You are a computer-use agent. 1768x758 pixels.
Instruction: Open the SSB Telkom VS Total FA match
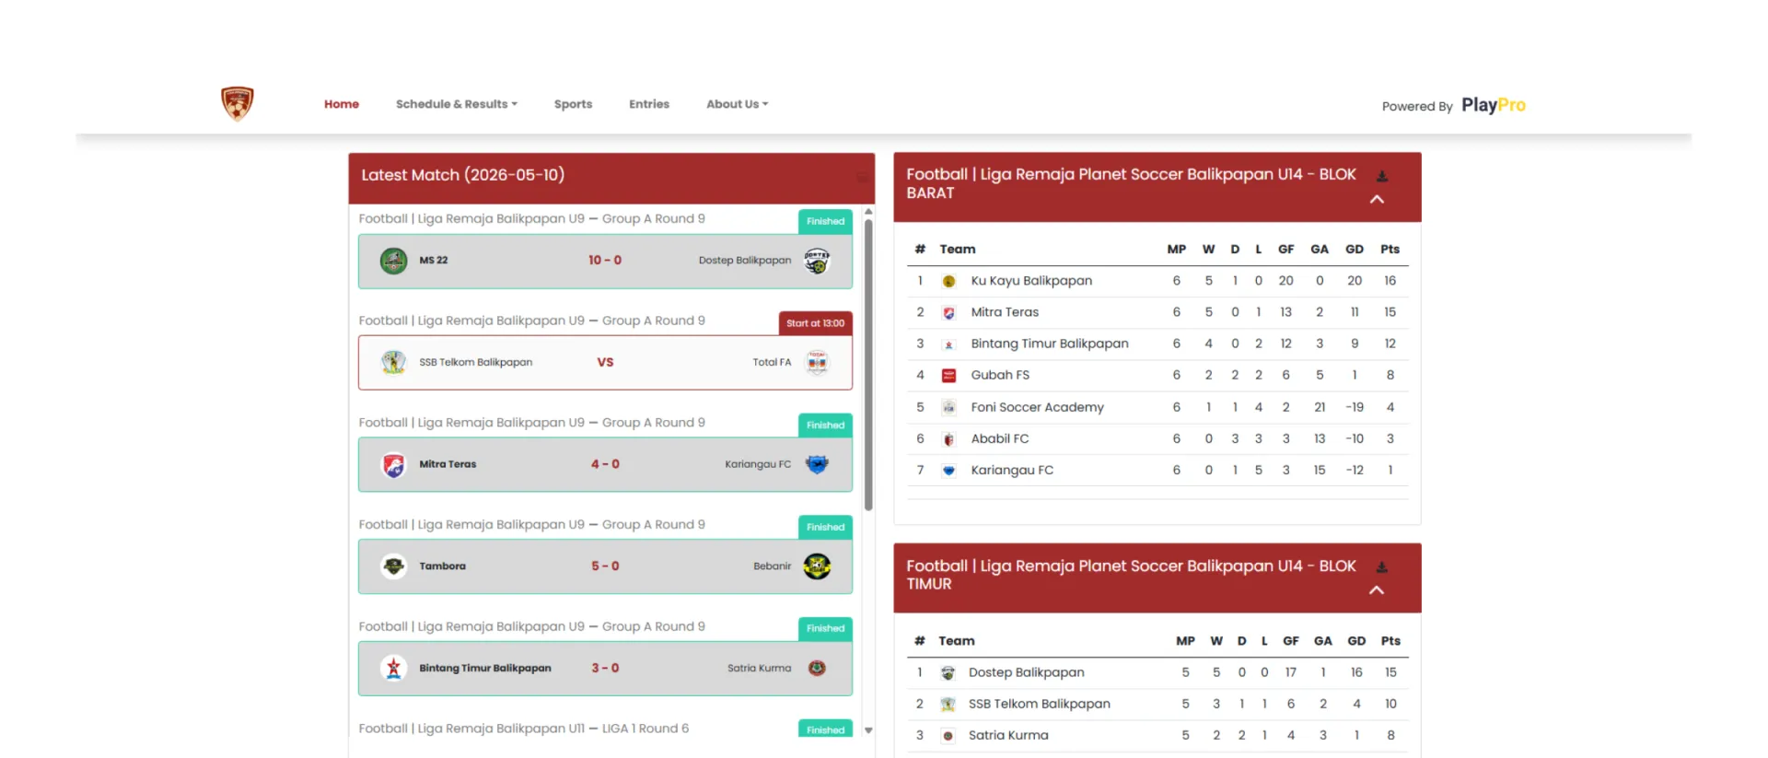point(605,362)
